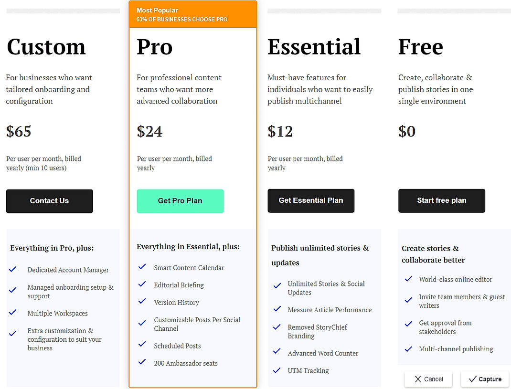
Task: Click checkmark next to Multiple Workspaces
Action: [13, 313]
